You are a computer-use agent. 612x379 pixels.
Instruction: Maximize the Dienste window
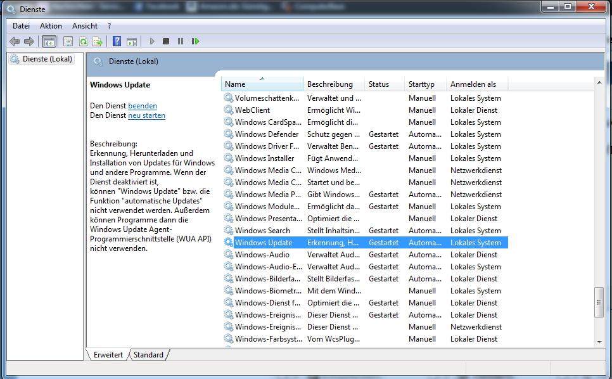tap(568, 6)
